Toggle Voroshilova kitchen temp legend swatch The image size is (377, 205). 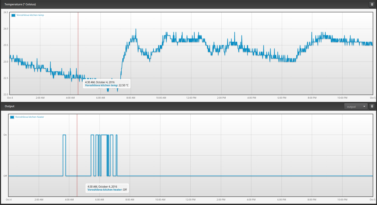click(13, 15)
